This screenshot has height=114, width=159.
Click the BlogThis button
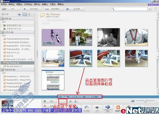click(x=118, y=109)
